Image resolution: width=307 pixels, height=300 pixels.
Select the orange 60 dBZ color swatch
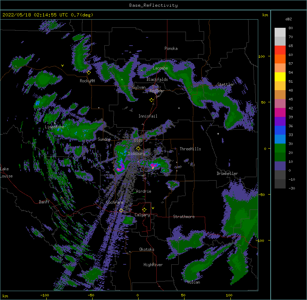coord(280,59)
